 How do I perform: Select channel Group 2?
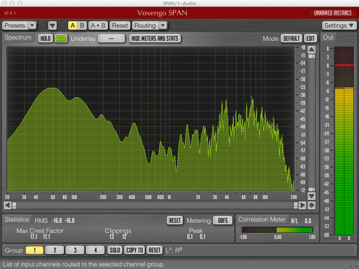tap(55, 250)
